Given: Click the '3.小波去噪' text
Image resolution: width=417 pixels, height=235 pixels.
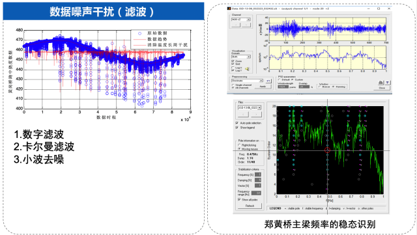Looking at the screenshot, I should tap(39, 159).
